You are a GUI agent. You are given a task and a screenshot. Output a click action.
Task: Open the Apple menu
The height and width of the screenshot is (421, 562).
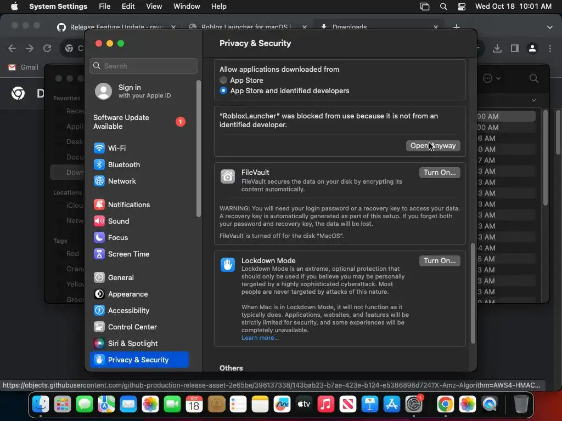[14, 6]
